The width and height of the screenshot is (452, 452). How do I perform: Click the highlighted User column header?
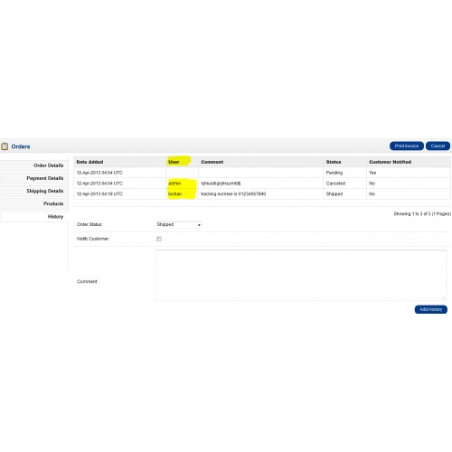pyautogui.click(x=174, y=162)
